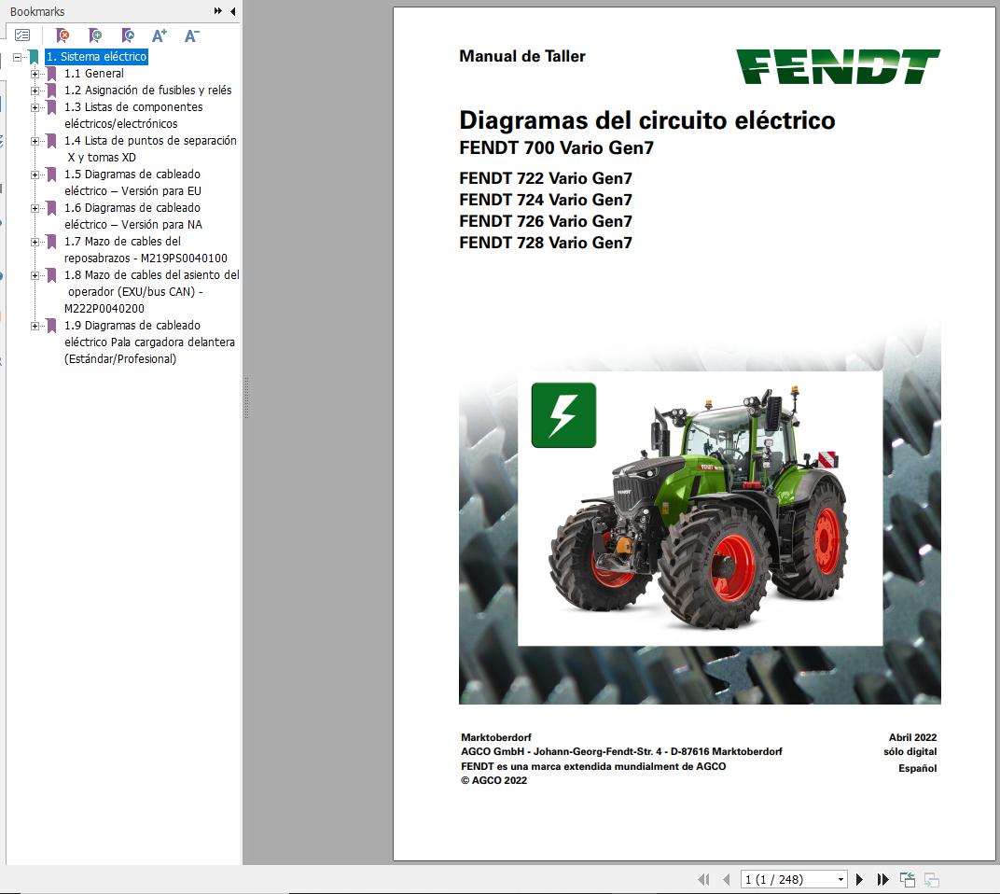Click the go to next view icon
This screenshot has height=894, width=1000.
click(x=931, y=879)
